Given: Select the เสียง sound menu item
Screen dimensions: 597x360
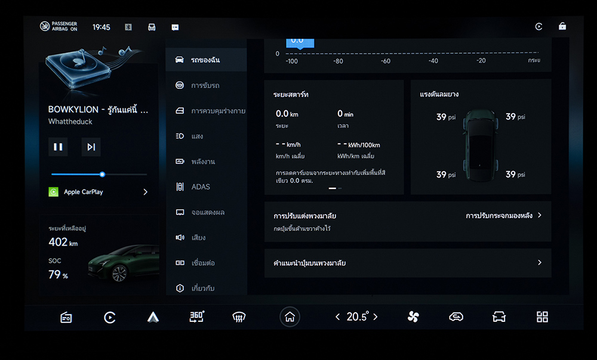Looking at the screenshot, I should coord(198,238).
